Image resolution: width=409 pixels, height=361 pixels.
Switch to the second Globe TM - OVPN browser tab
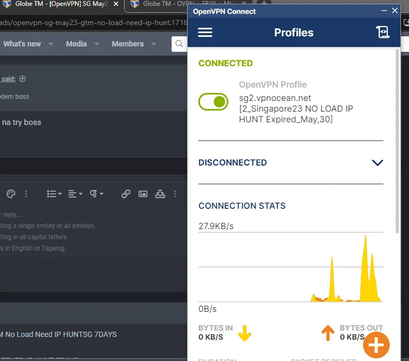pos(183,4)
